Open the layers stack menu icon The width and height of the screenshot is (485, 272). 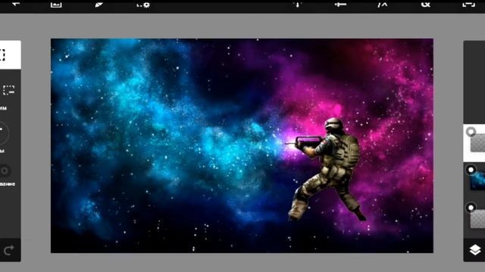pyautogui.click(x=475, y=250)
